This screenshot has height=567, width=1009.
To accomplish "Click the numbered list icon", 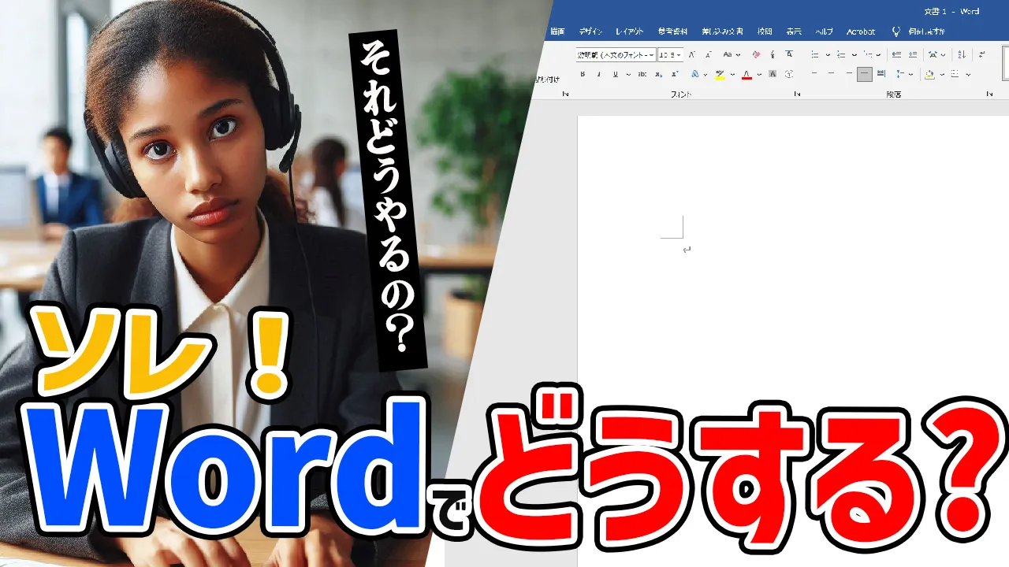I will point(841,54).
